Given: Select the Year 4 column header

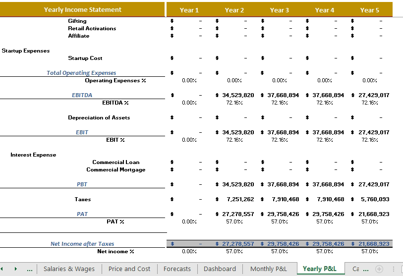Looking at the screenshot, I should tap(325, 10).
